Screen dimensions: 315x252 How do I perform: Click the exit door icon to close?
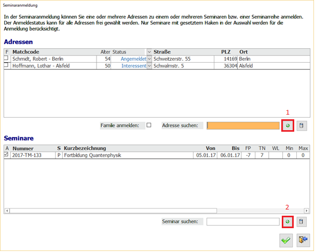[x=303, y=240]
